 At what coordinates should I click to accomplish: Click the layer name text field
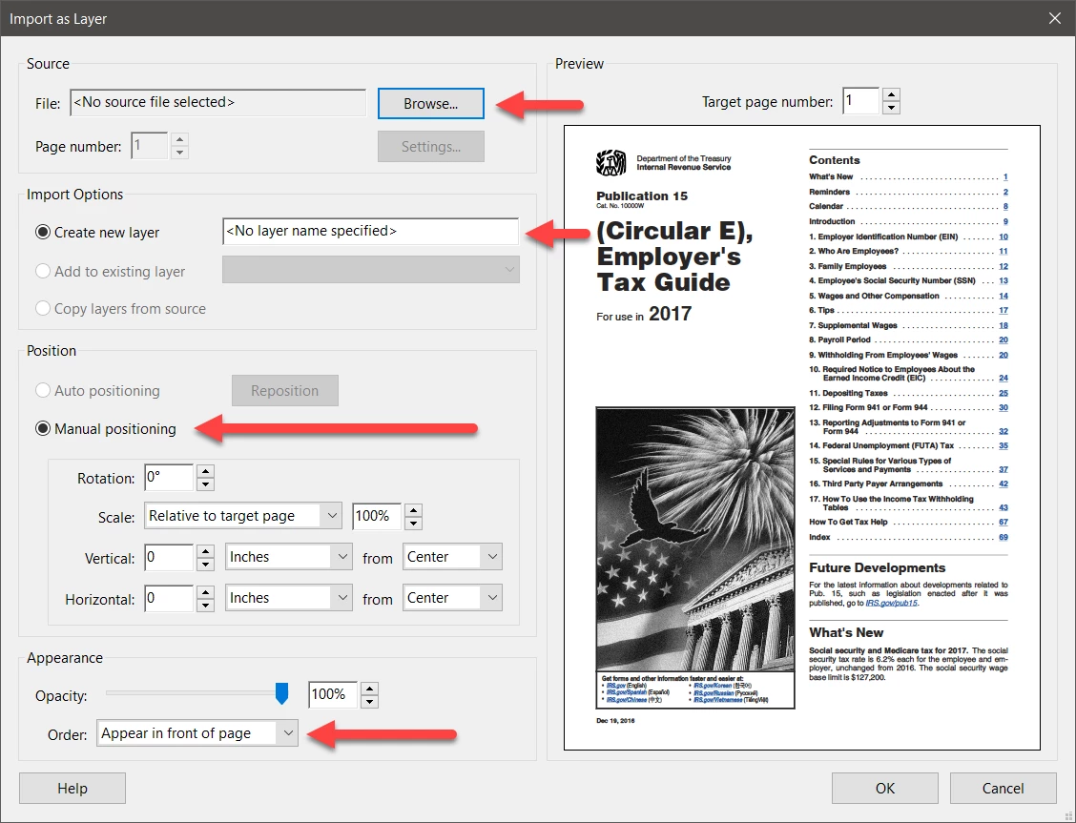(x=370, y=231)
